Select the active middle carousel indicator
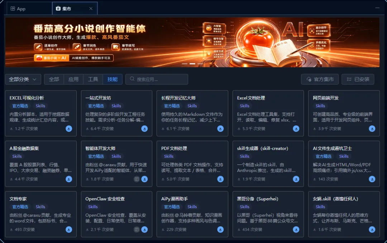The image size is (387, 243). pyautogui.click(x=192, y=64)
